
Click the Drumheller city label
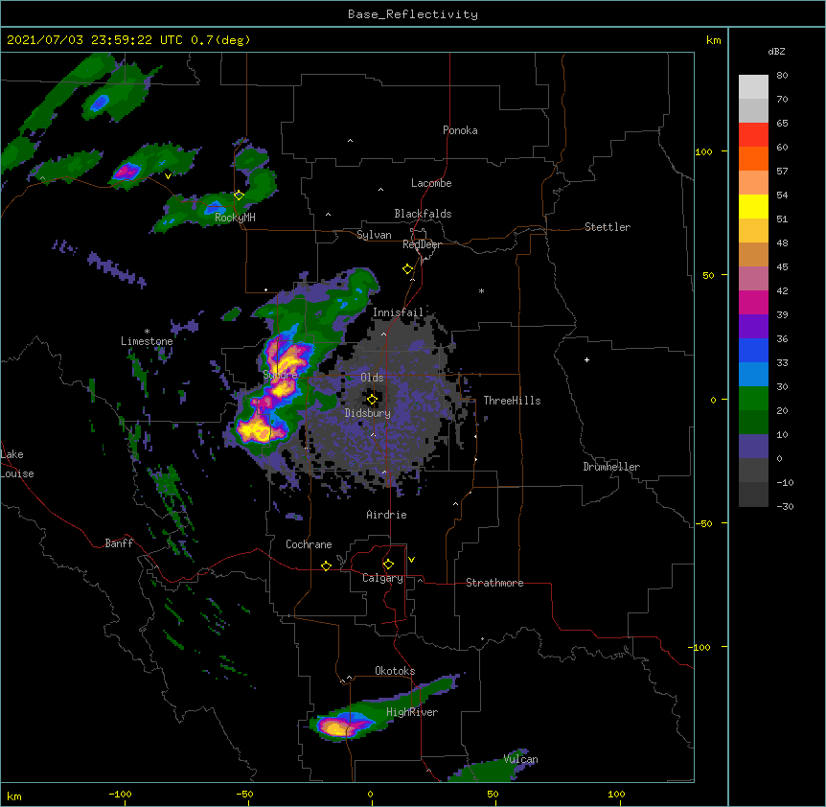click(611, 467)
